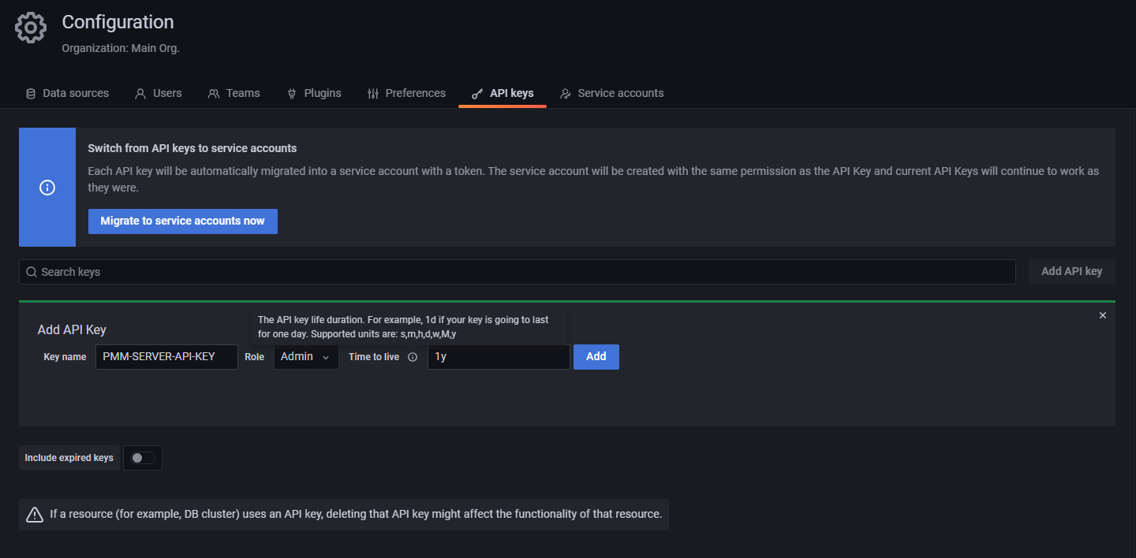Click Migrate to service accounts now

182,221
